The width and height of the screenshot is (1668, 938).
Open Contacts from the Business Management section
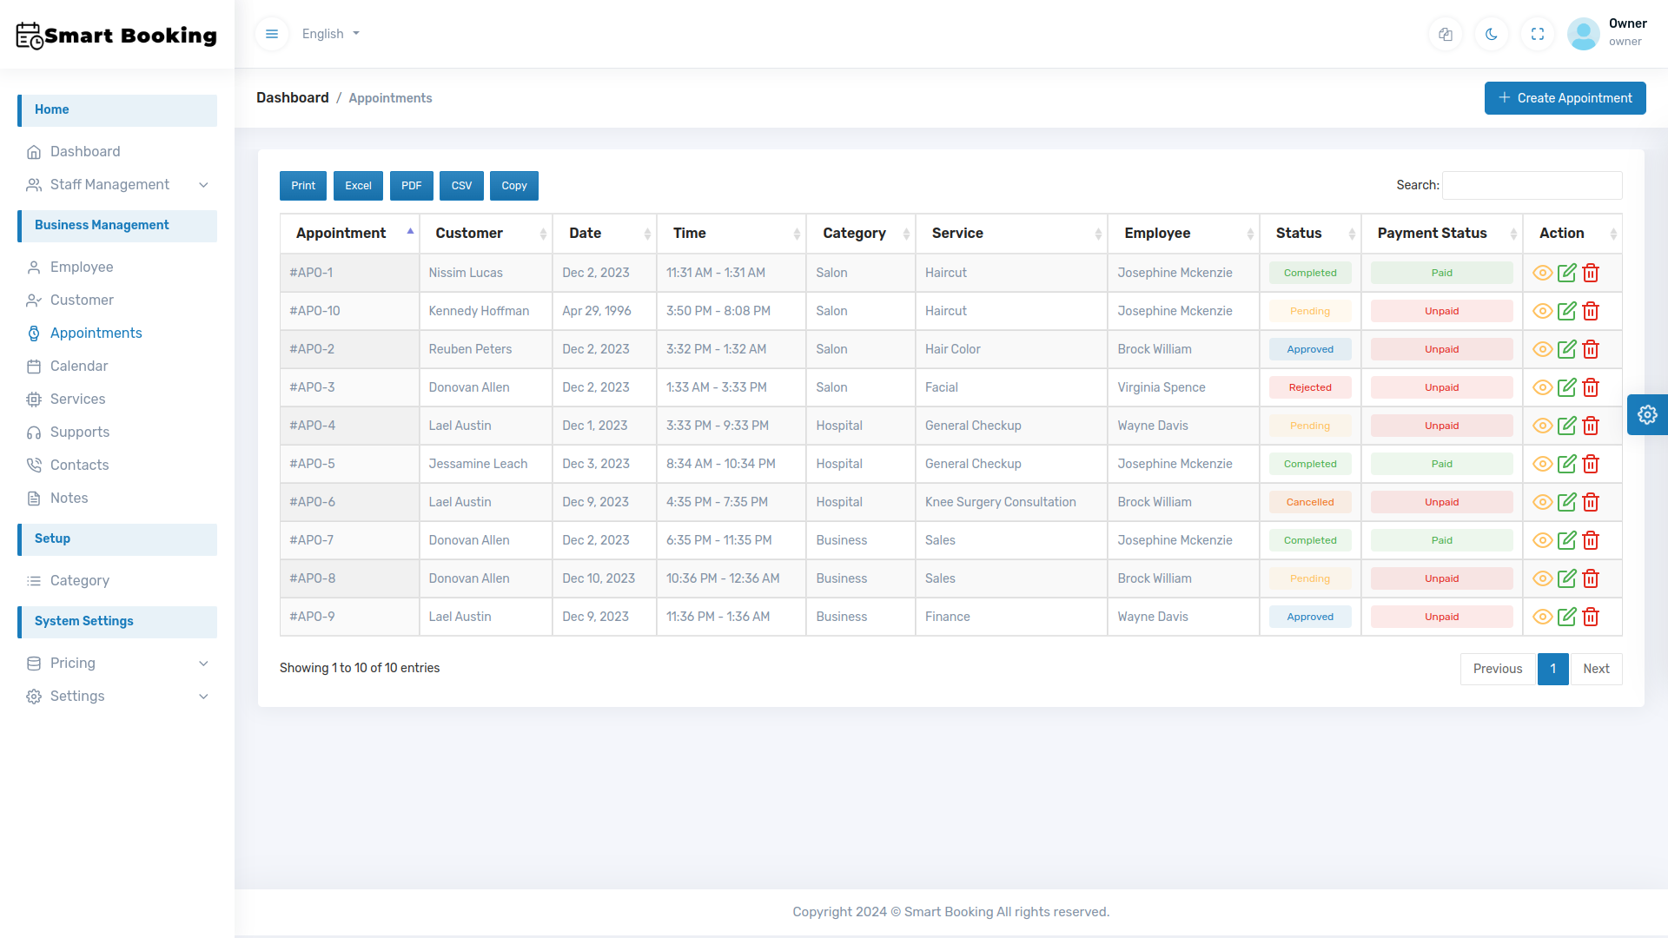79,465
